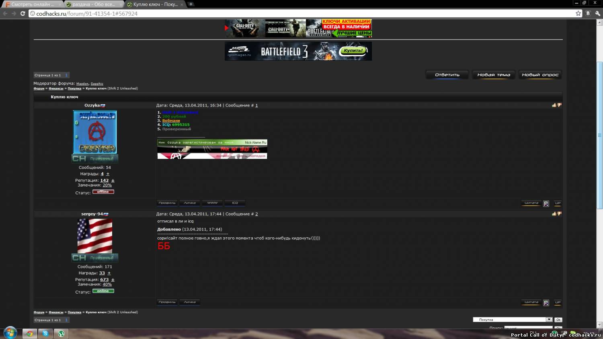Click the username sergey-94
Screen dimensions: 603x339
coord(92,214)
